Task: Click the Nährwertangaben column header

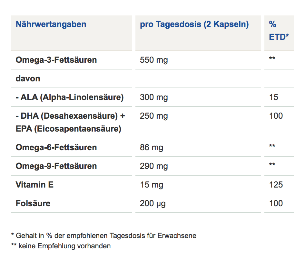Action: 51,24
